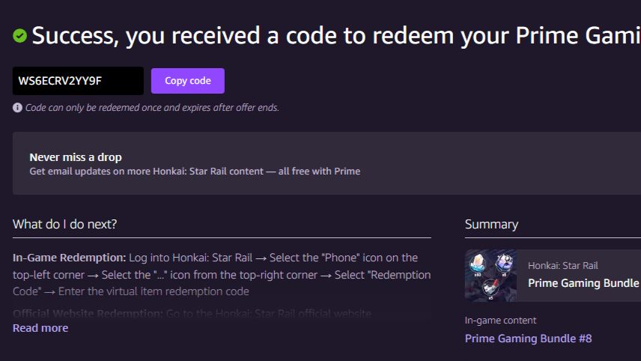Open the Prime Gaming Bundle #8 link
Screen dimensions: 641x361
[528, 339]
